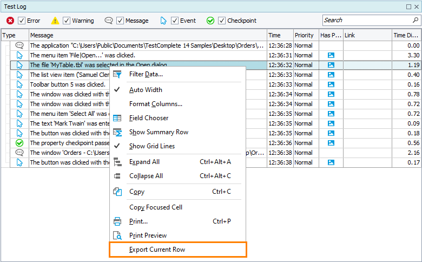This screenshot has height=262, width=422.
Task: Click the Print printer icon
Action: [117, 221]
